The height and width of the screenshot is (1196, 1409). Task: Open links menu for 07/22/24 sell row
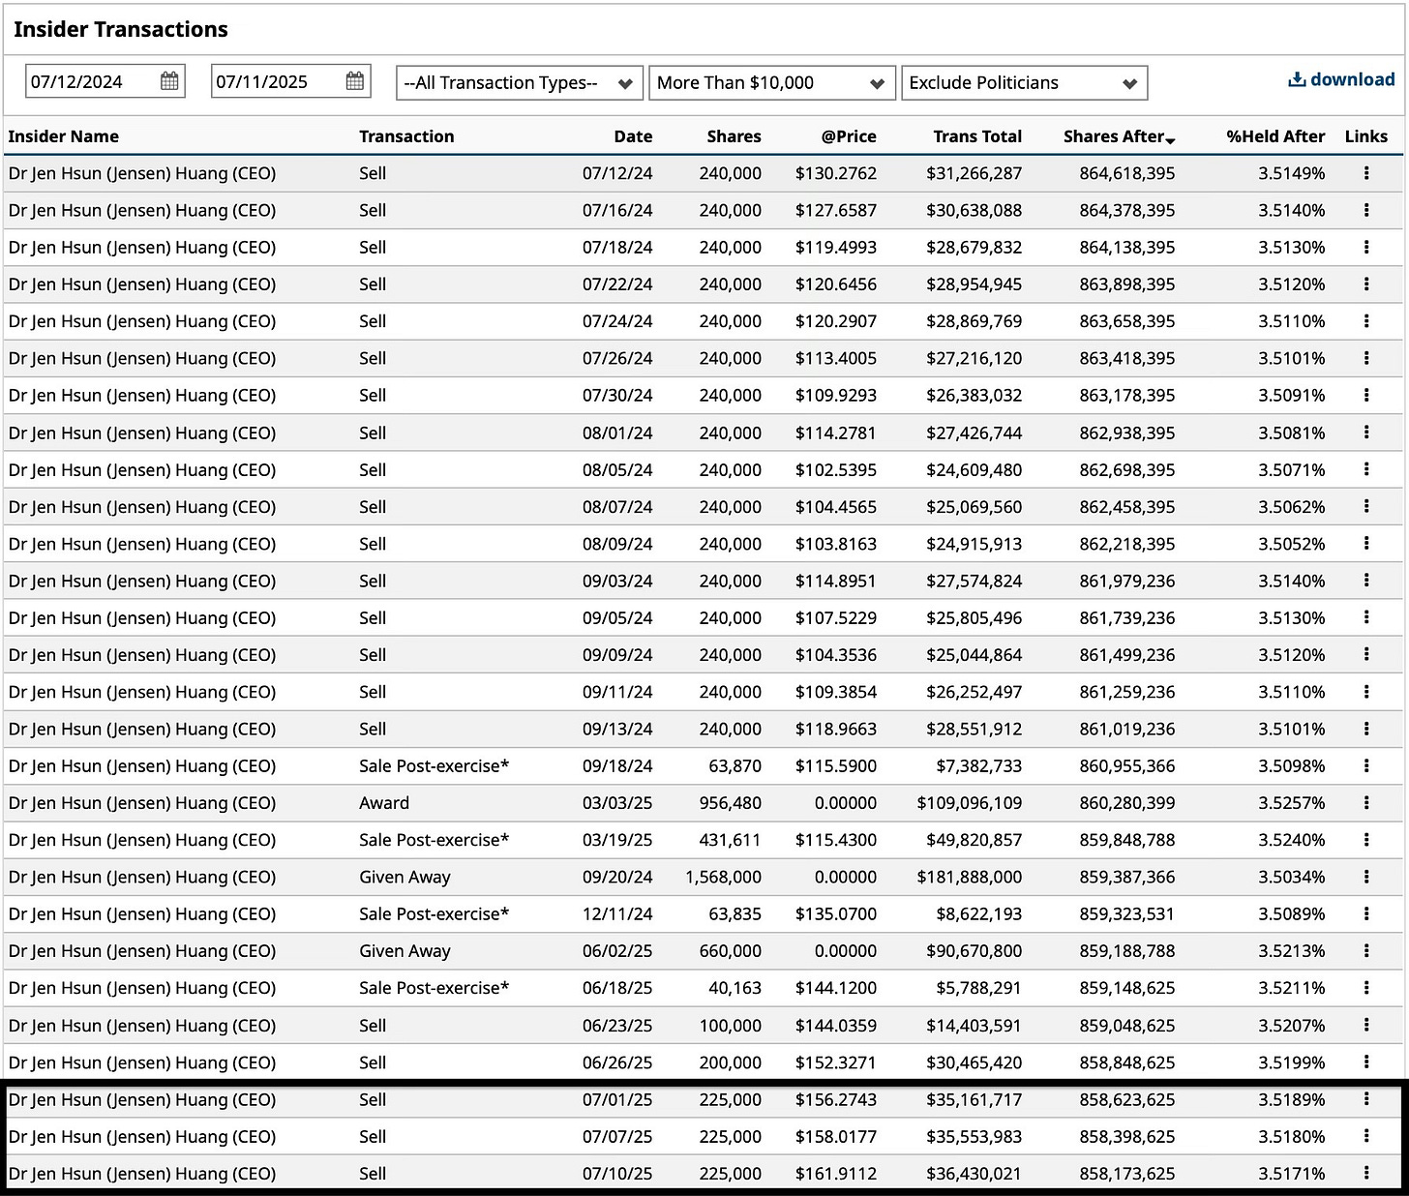pos(1366,284)
